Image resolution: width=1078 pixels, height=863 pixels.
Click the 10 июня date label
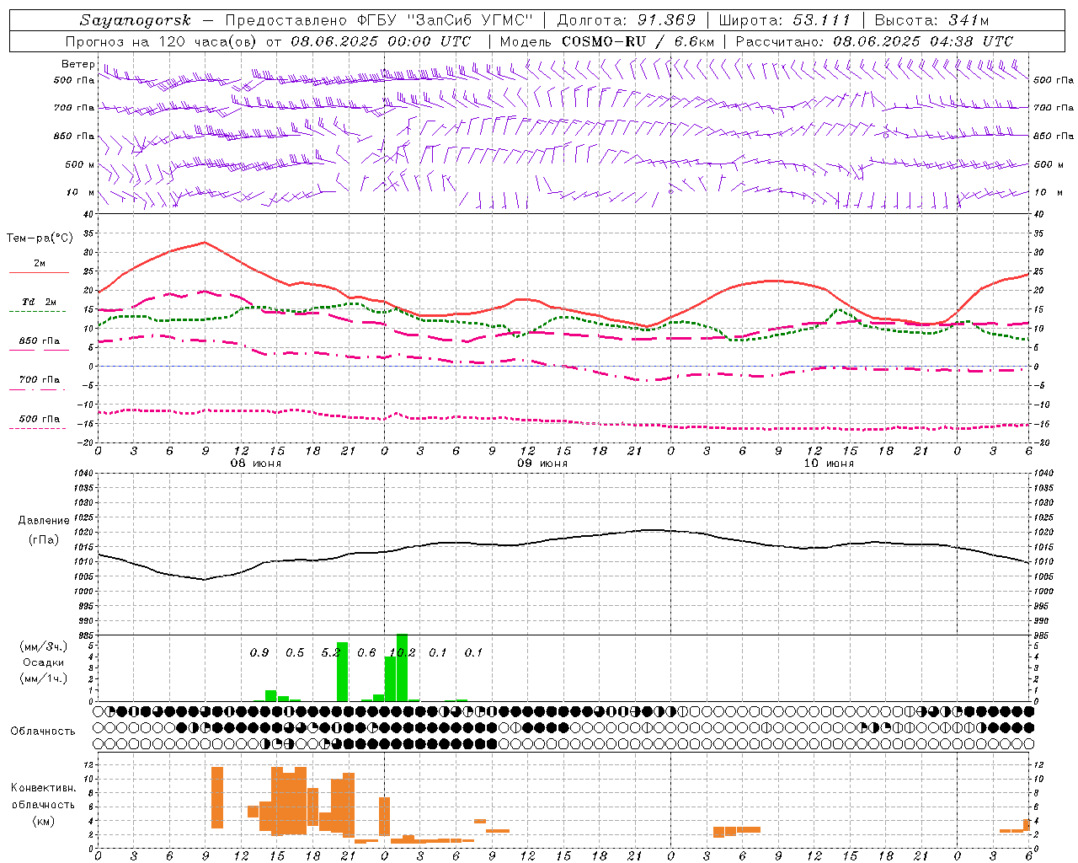pos(828,464)
